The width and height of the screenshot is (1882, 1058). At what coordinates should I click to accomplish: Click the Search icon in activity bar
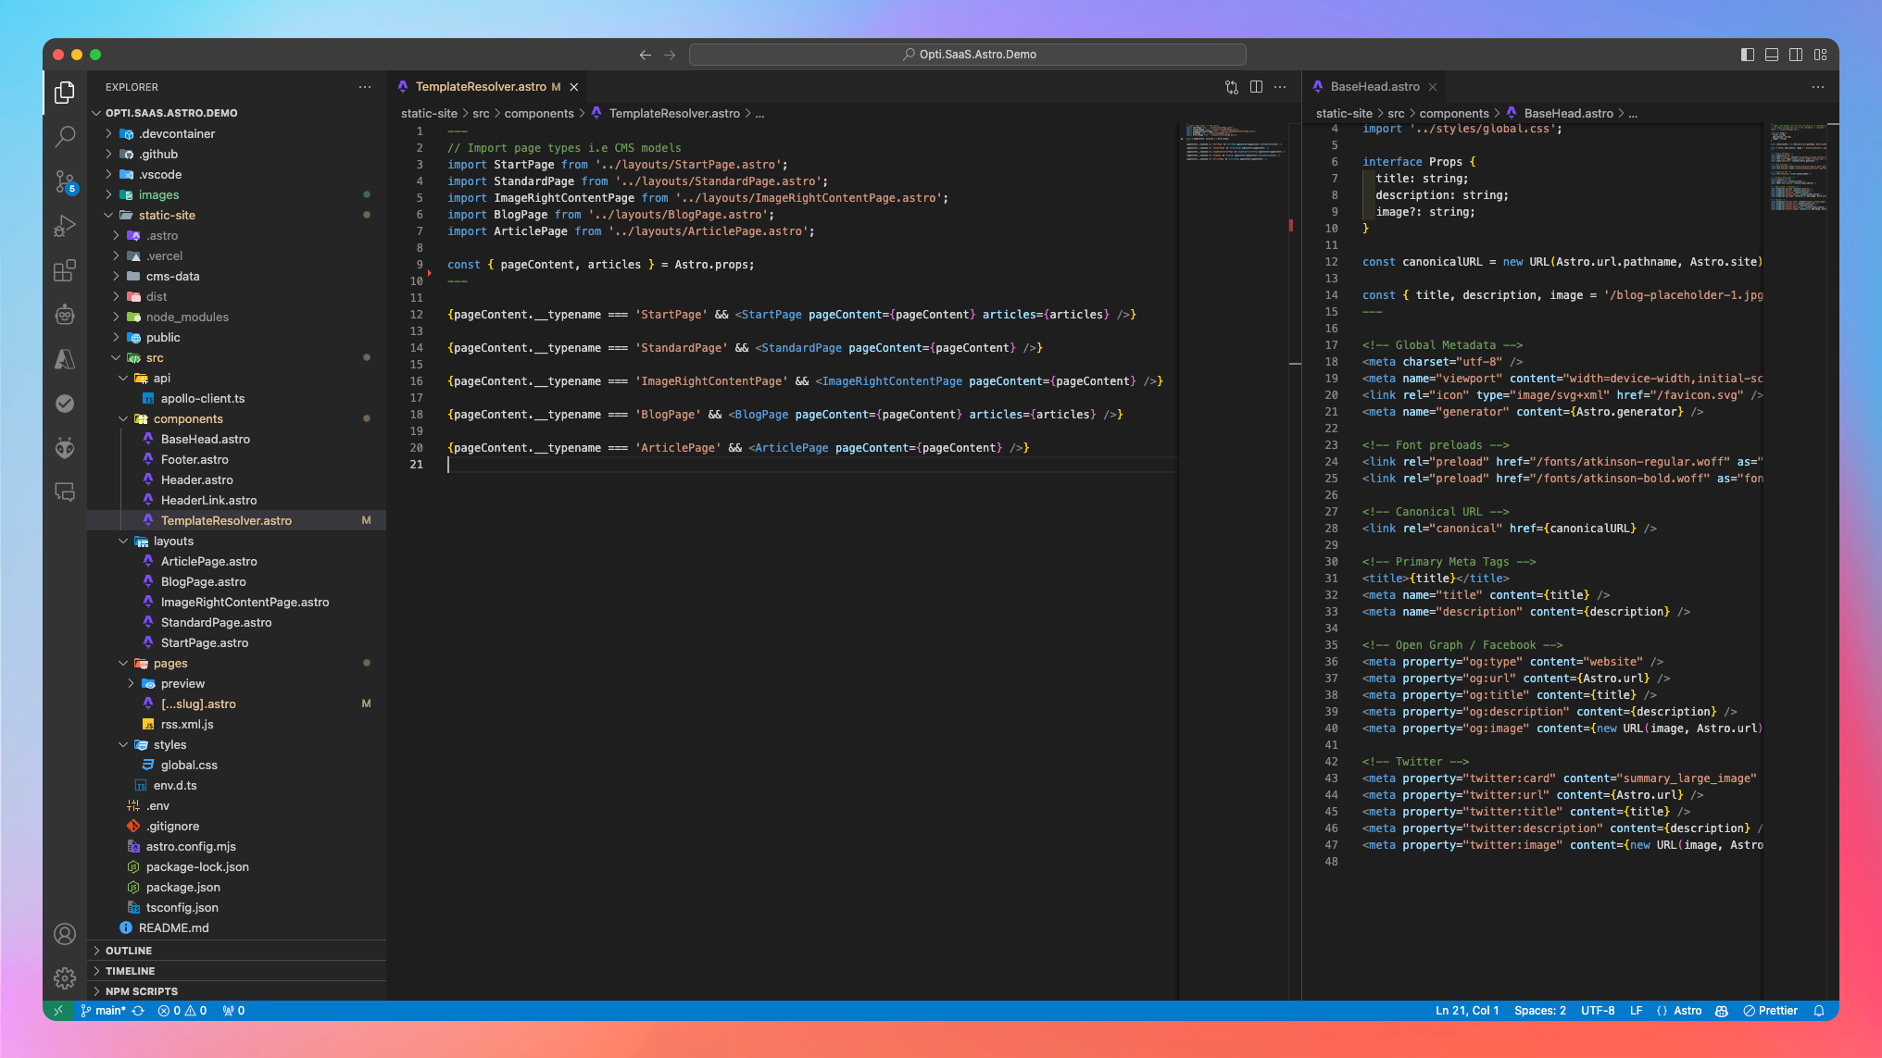pyautogui.click(x=66, y=140)
